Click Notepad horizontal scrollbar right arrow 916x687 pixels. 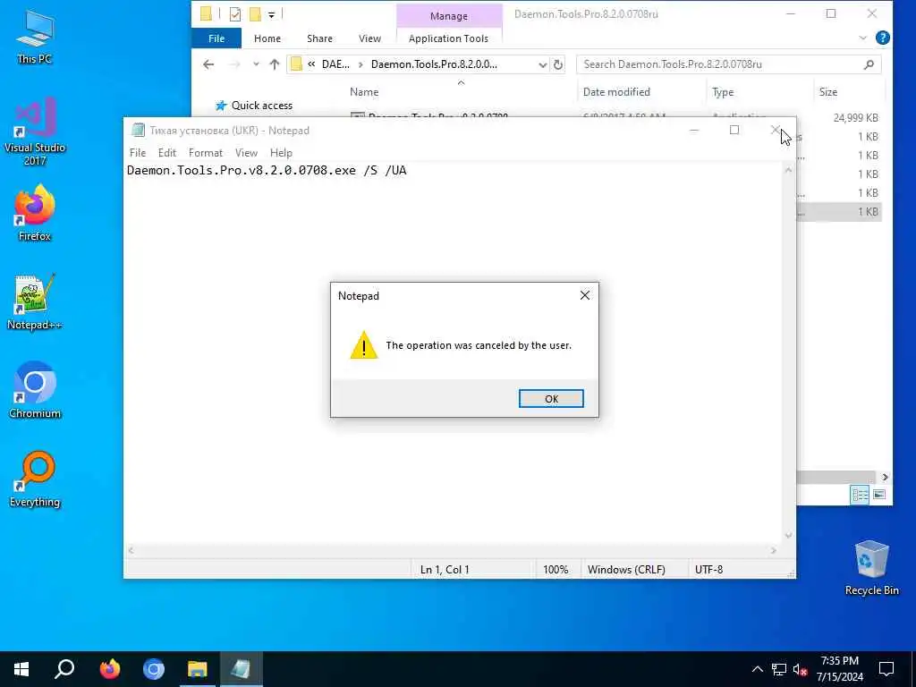point(774,550)
